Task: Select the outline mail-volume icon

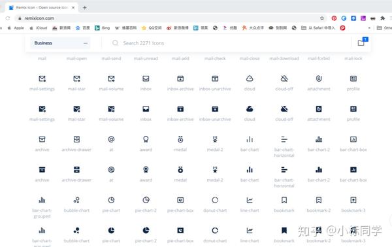Action: click(111, 79)
